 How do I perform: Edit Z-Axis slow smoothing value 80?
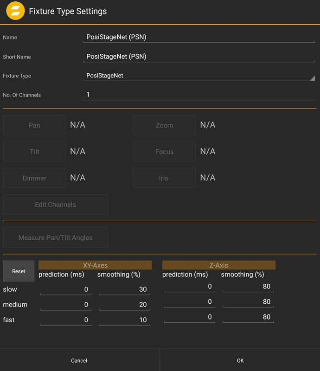pos(248,287)
